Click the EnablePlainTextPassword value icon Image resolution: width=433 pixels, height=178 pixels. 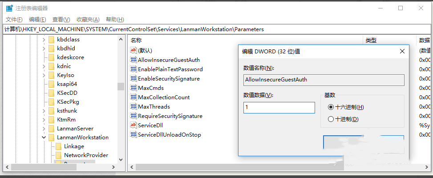(134, 69)
